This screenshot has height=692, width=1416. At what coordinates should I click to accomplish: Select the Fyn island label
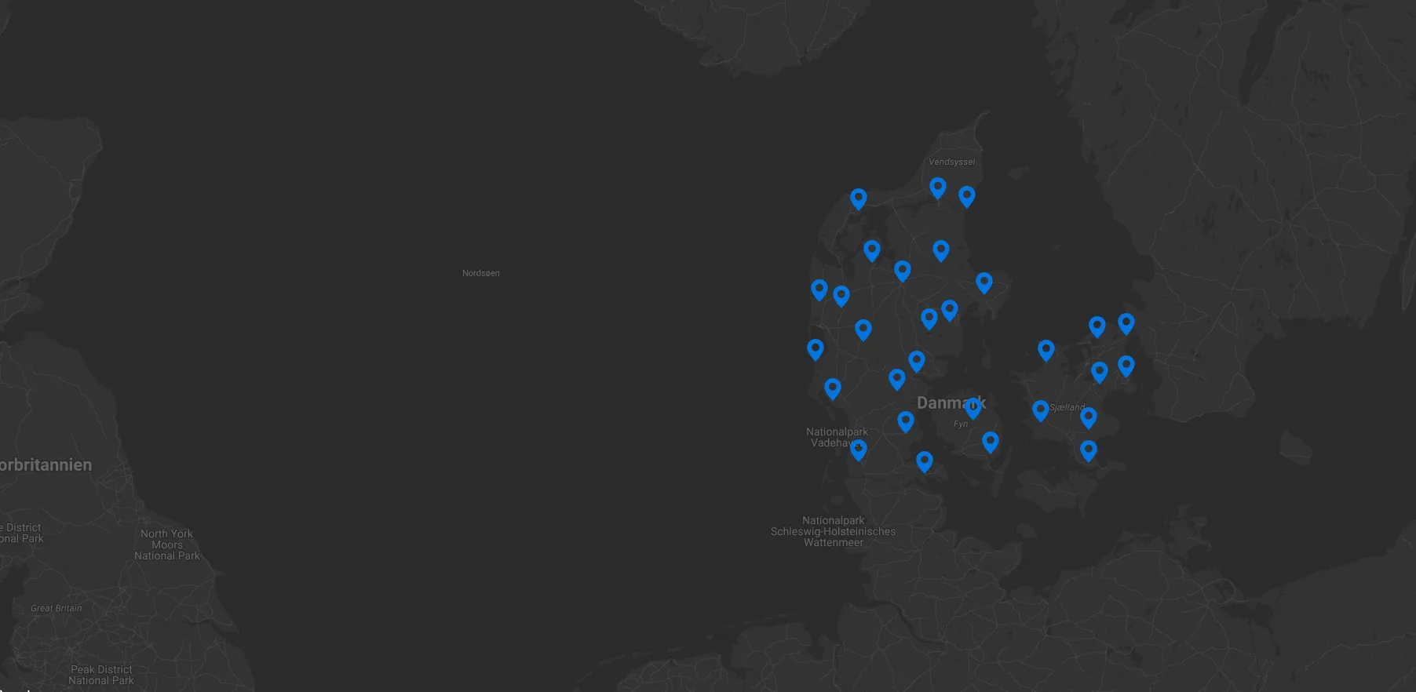(x=961, y=424)
